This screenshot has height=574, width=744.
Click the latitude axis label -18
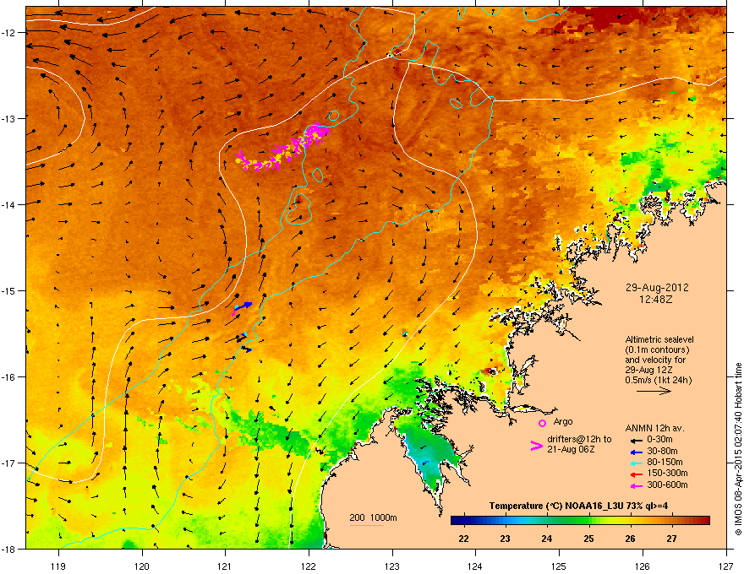pyautogui.click(x=8, y=549)
